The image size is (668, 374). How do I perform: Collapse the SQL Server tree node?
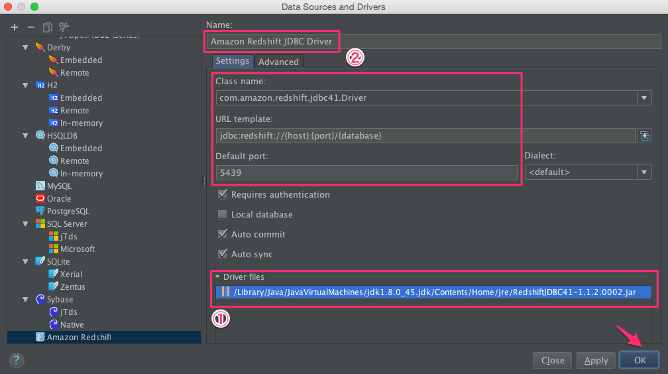click(x=26, y=224)
